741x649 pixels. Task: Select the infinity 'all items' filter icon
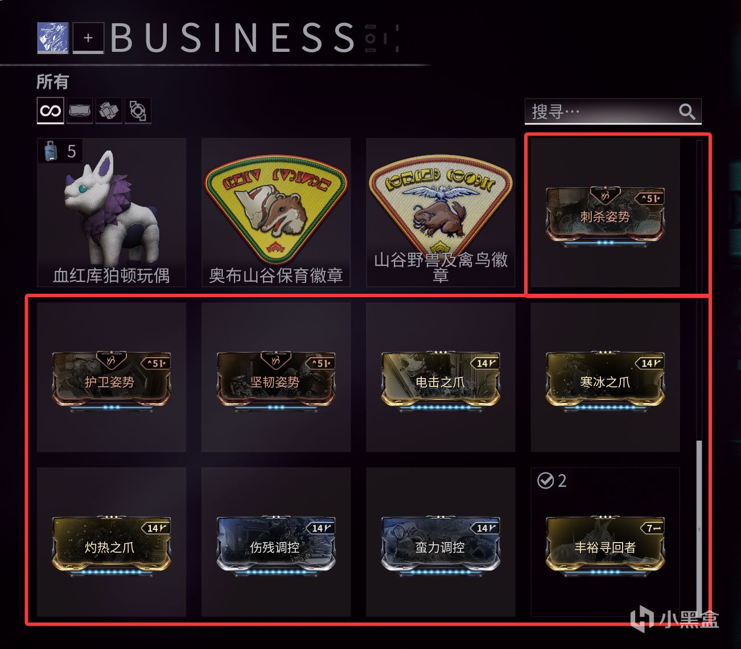pos(51,110)
